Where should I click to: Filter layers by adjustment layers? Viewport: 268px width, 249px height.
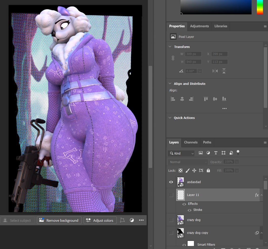tap(208, 153)
